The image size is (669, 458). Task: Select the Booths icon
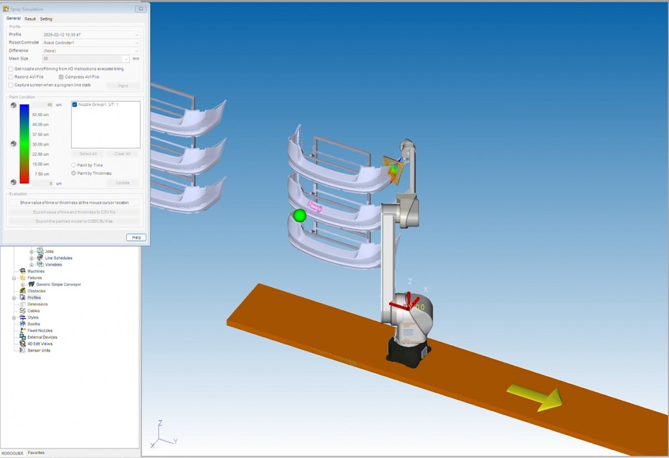[x=23, y=324]
